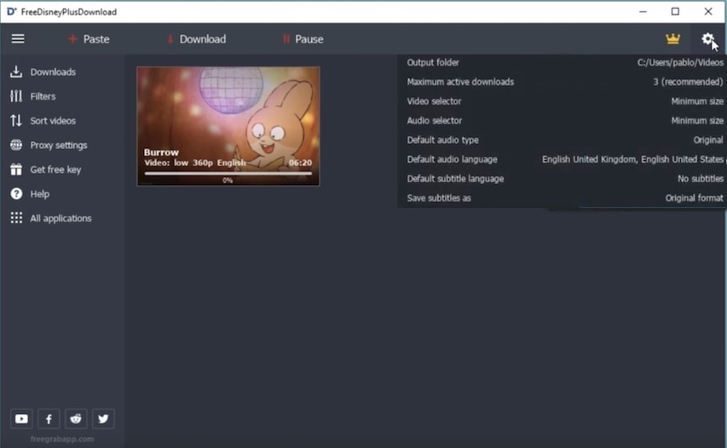Click the red Pause bars icon
This screenshot has height=448, width=727.
point(286,39)
